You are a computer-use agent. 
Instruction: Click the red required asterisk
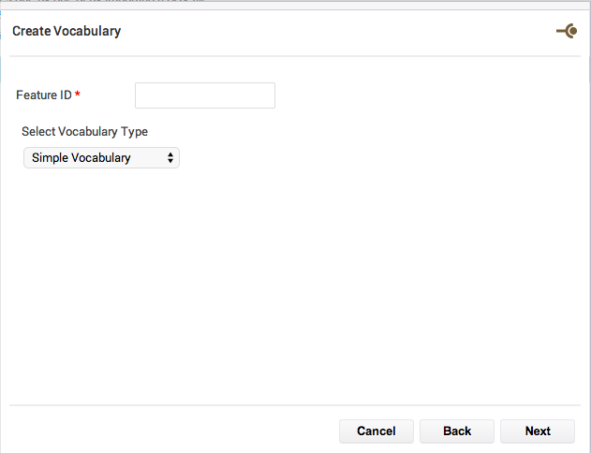pos(77,94)
